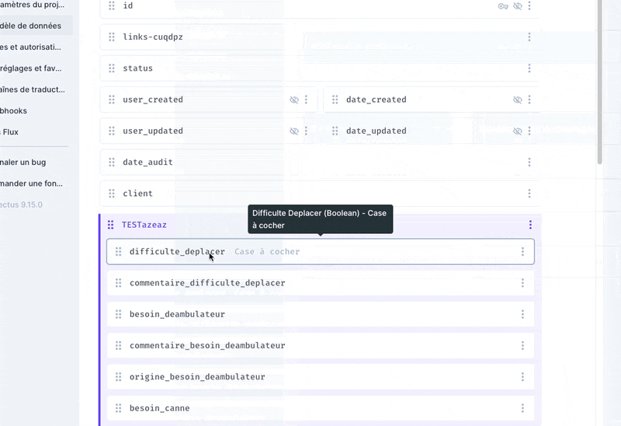Open options menu for status field

point(529,68)
